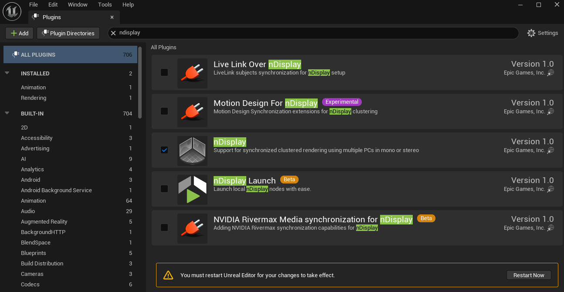
Task: Click the plug icon on the Plugin Directories button
Action: [x=45, y=33]
